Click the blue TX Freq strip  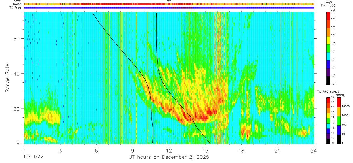click(x=169, y=7)
